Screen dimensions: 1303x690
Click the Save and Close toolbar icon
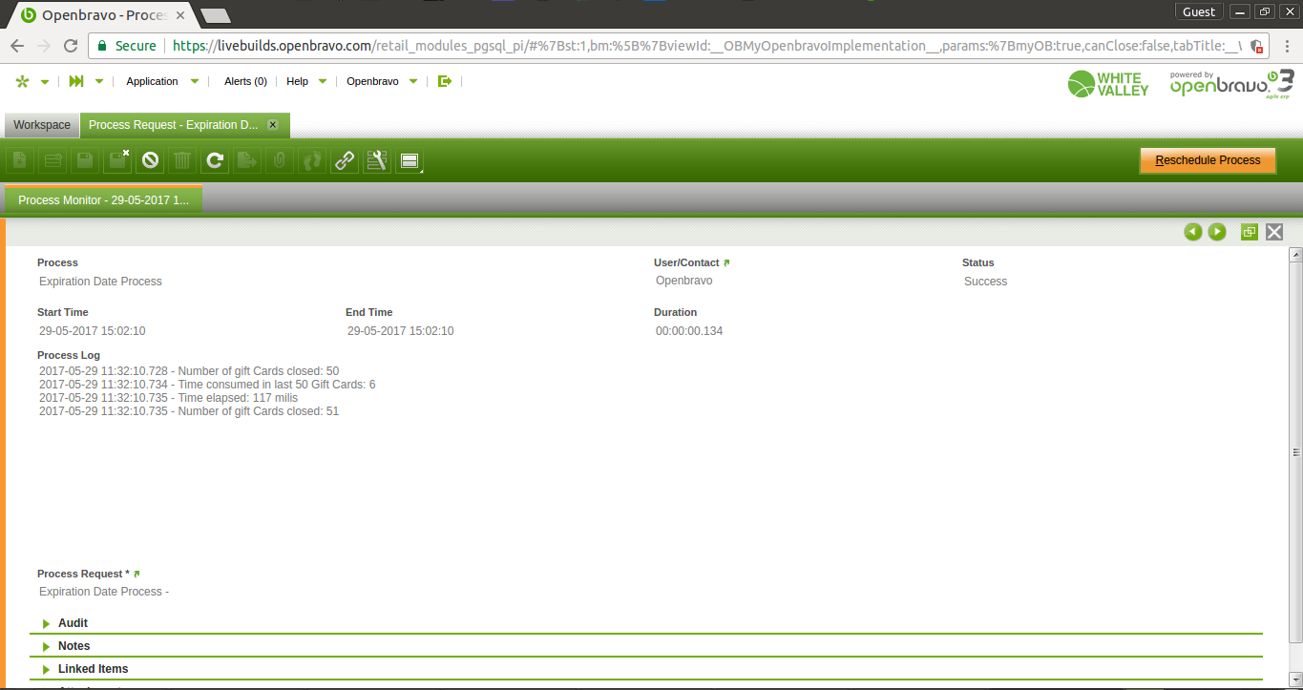[117, 160]
